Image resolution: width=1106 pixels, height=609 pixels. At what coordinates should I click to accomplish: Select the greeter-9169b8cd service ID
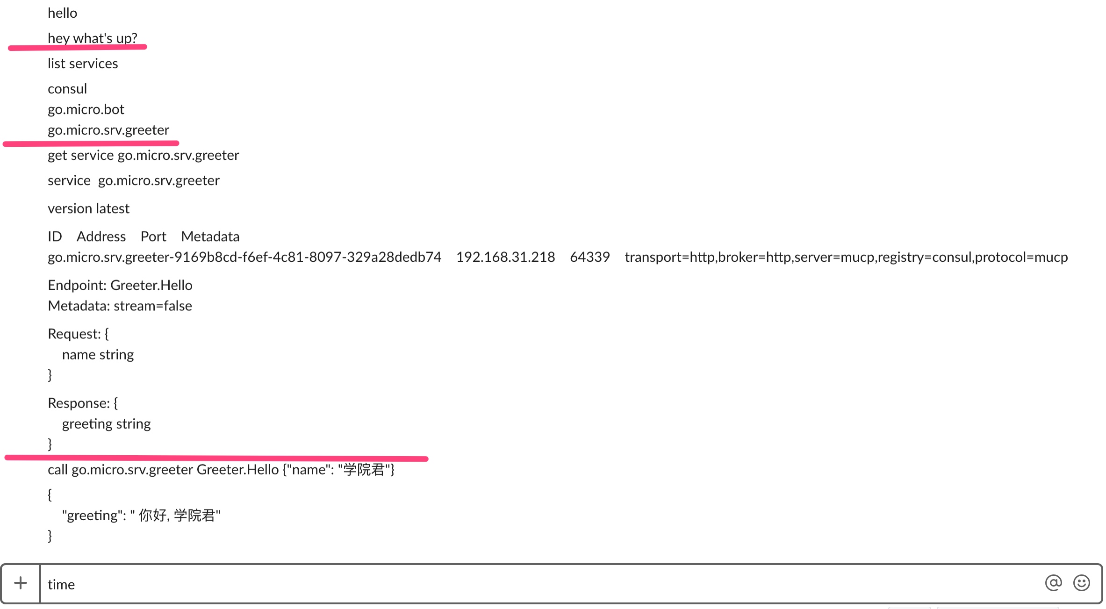click(x=244, y=257)
